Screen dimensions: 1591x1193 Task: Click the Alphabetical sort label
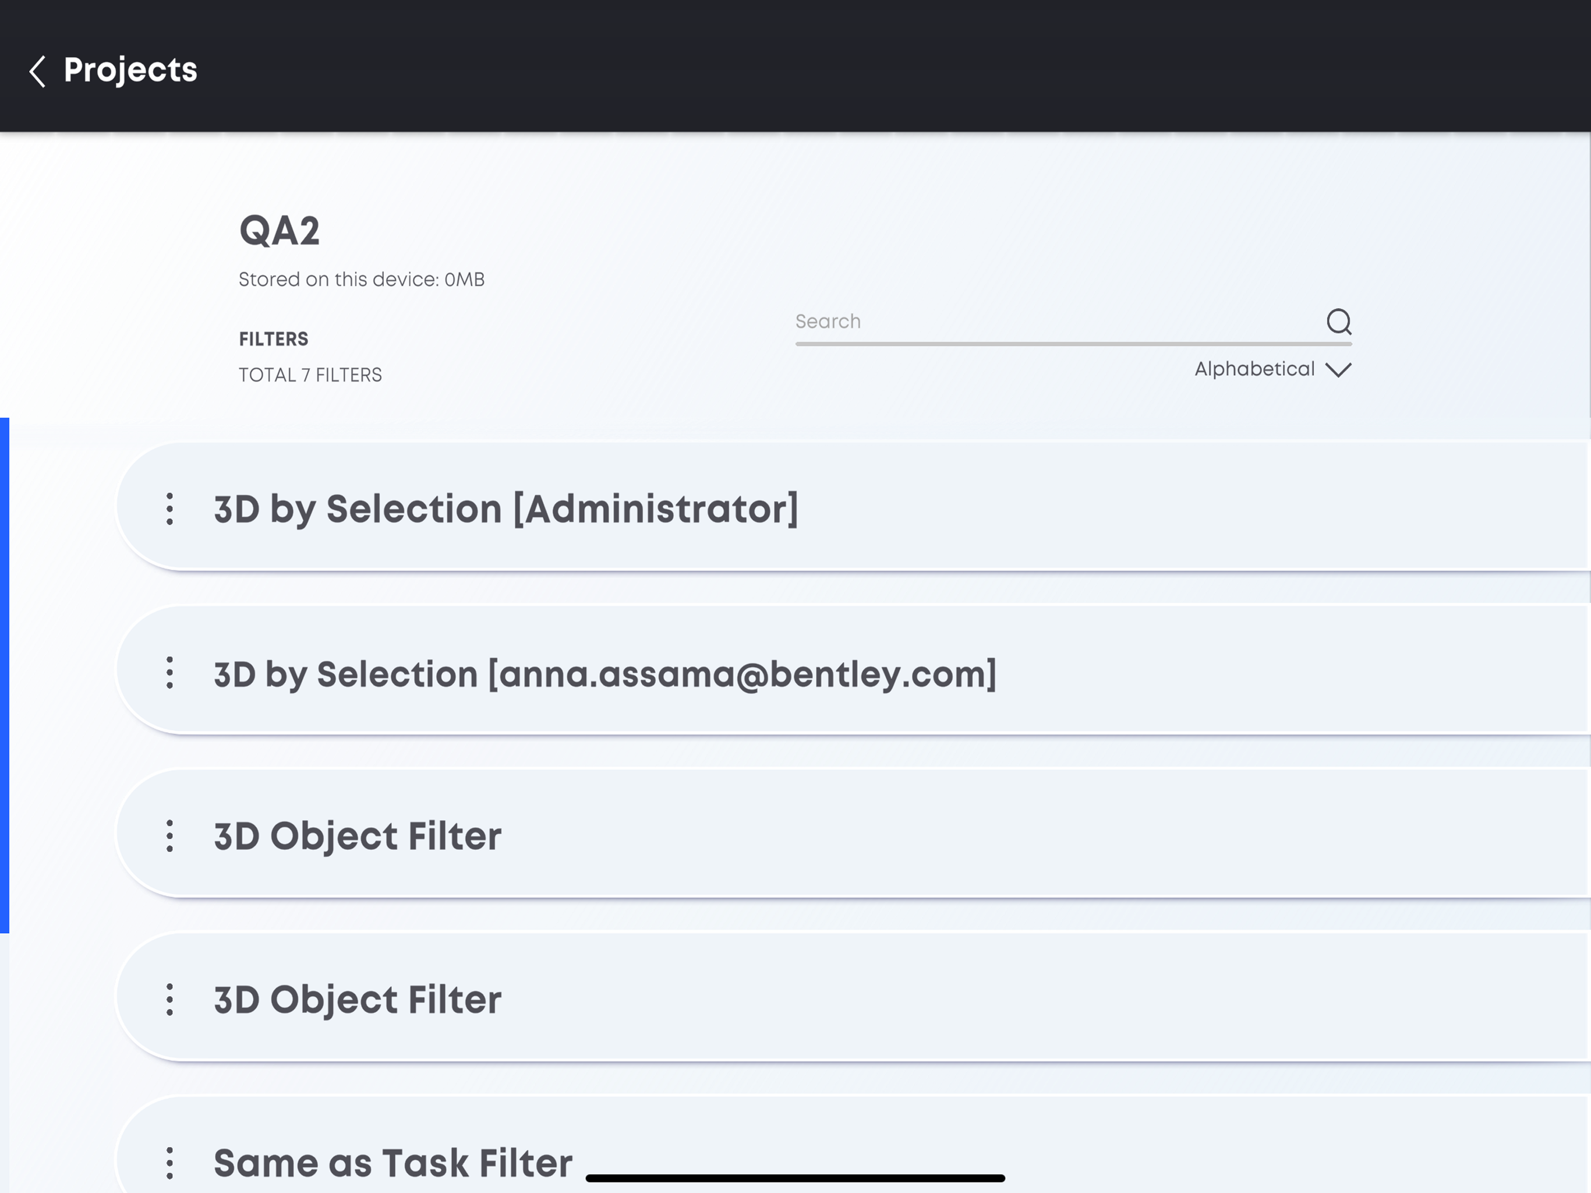(x=1254, y=369)
